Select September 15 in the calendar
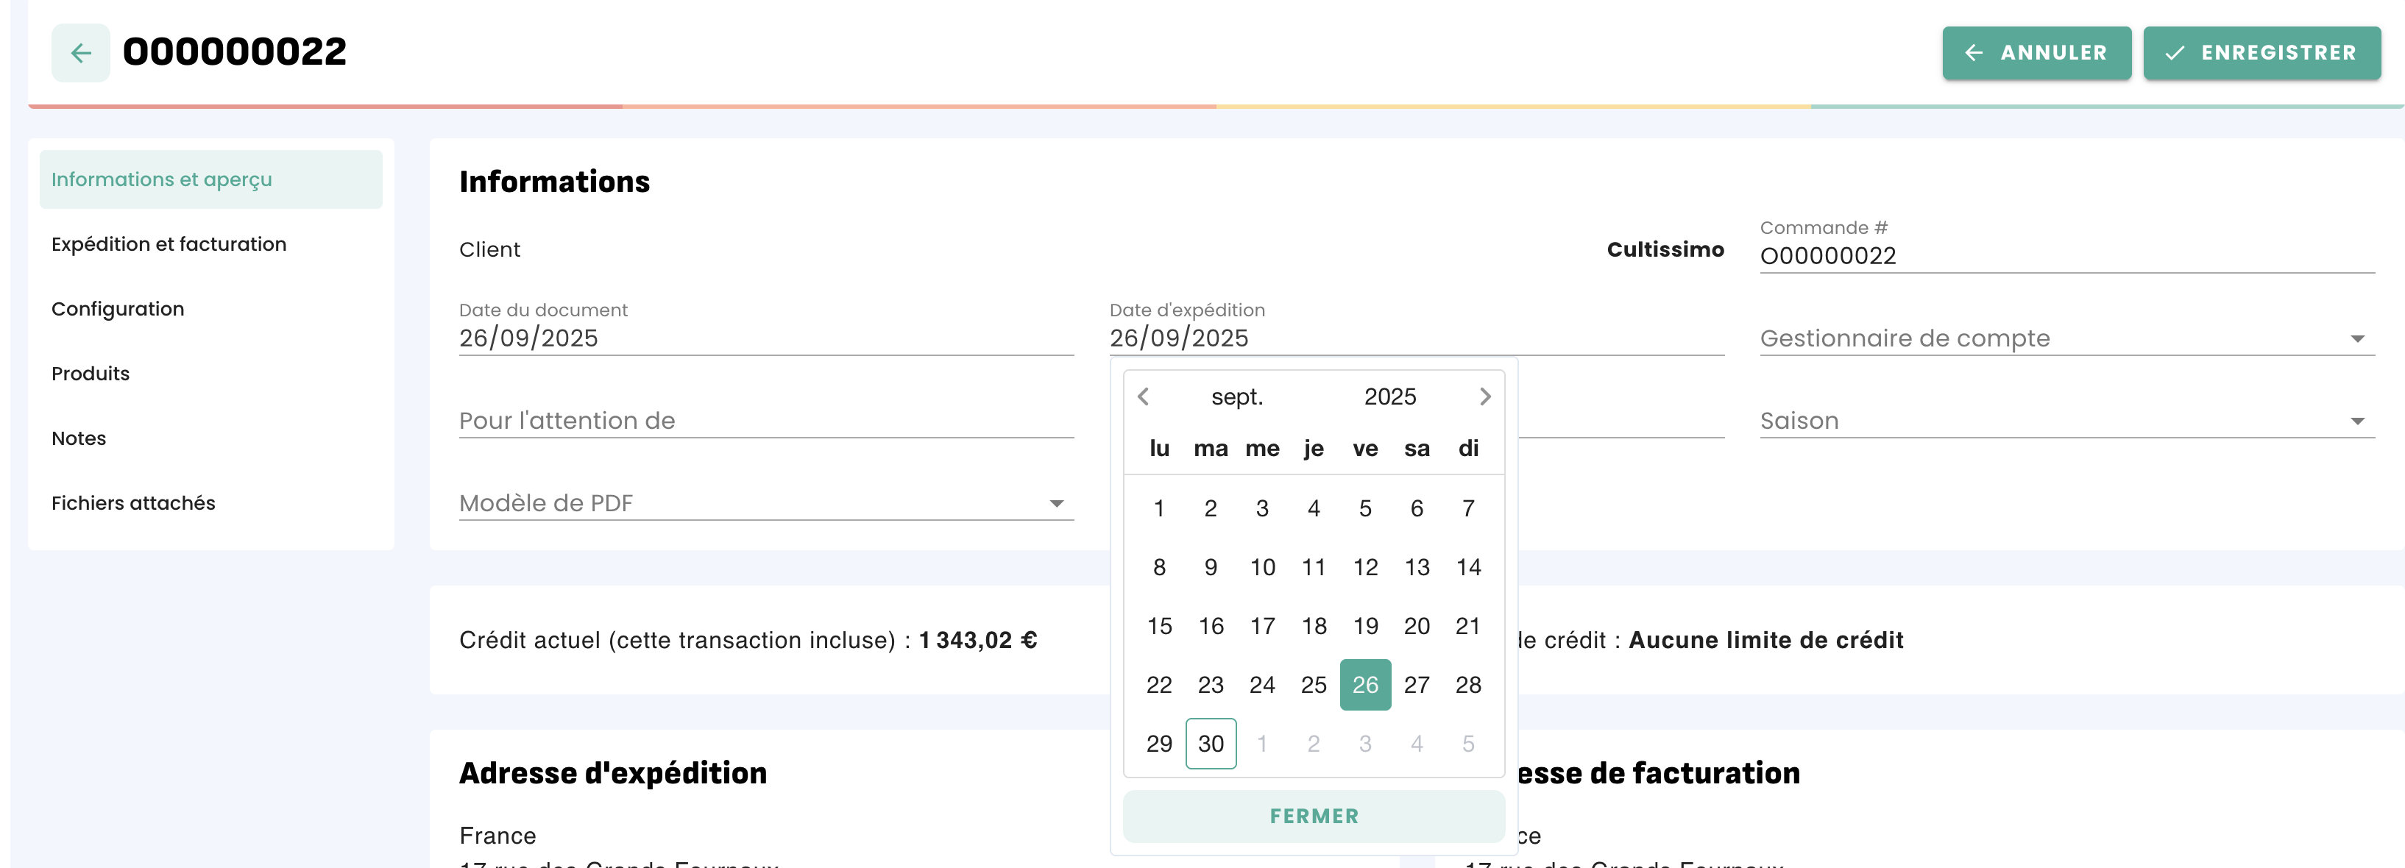 pyautogui.click(x=1158, y=626)
